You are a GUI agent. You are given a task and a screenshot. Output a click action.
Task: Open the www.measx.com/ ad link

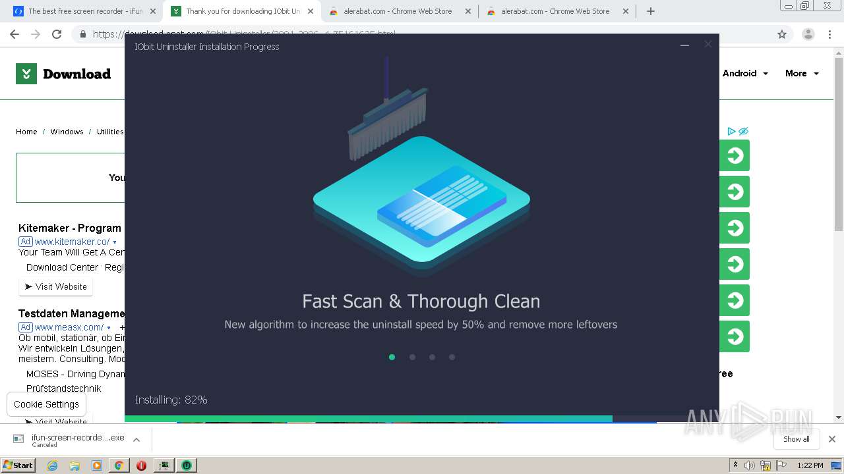point(69,327)
